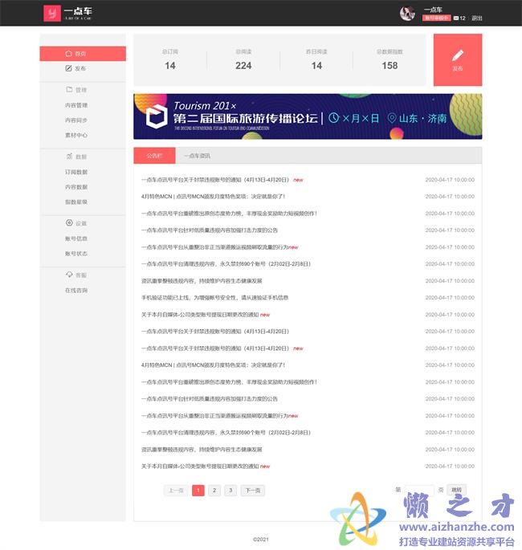Open the 内容同步 sidebar item
522x550 pixels.
pos(76,120)
